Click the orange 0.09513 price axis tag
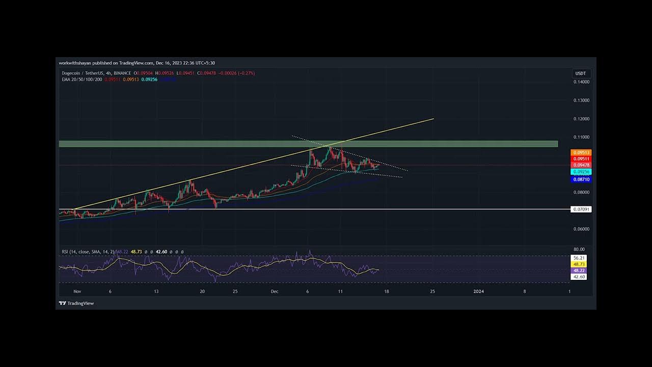This screenshot has height=367, width=652. (x=581, y=152)
